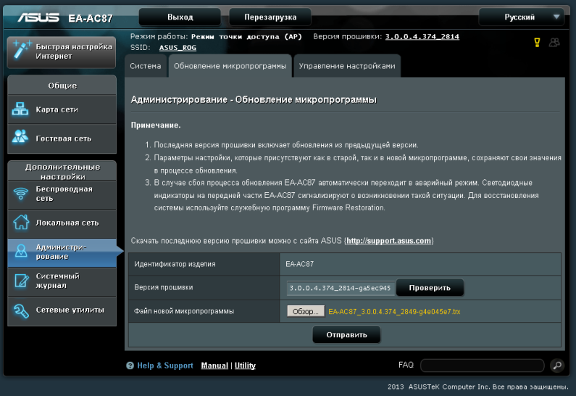Click the FAQ search input field

click(483, 365)
